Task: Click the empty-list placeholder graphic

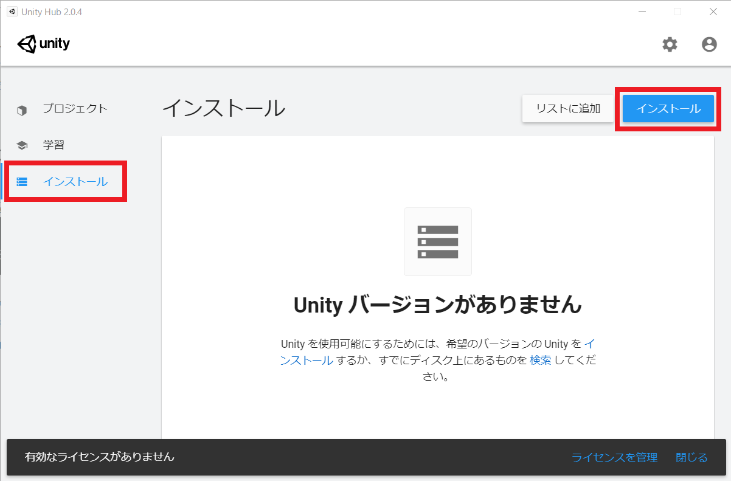Action: tap(437, 241)
